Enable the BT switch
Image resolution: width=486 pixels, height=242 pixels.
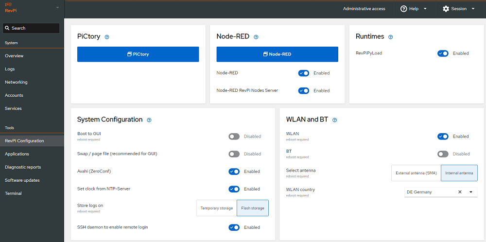coord(443,154)
